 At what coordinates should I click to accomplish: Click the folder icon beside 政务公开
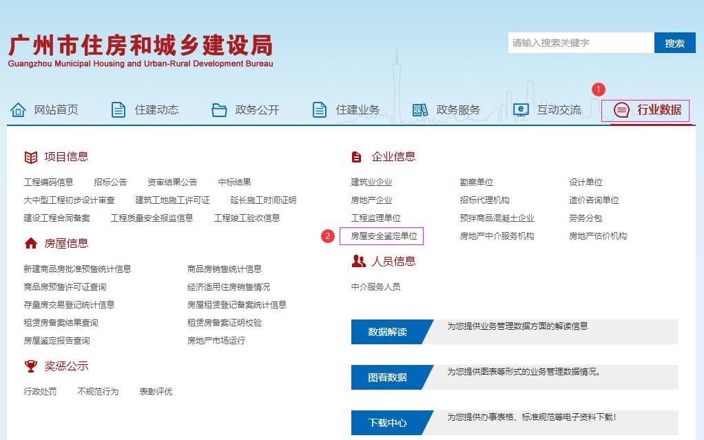point(219,109)
